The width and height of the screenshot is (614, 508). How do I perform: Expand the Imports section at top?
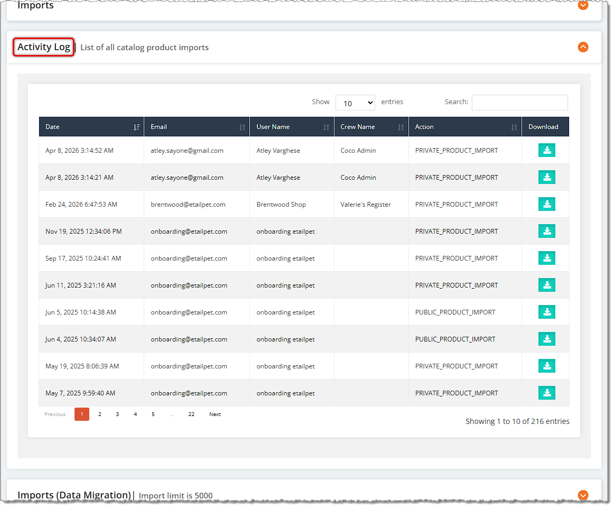(583, 5)
